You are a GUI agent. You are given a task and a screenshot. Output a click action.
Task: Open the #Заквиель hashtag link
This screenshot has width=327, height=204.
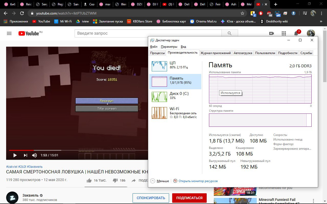coord(35,167)
